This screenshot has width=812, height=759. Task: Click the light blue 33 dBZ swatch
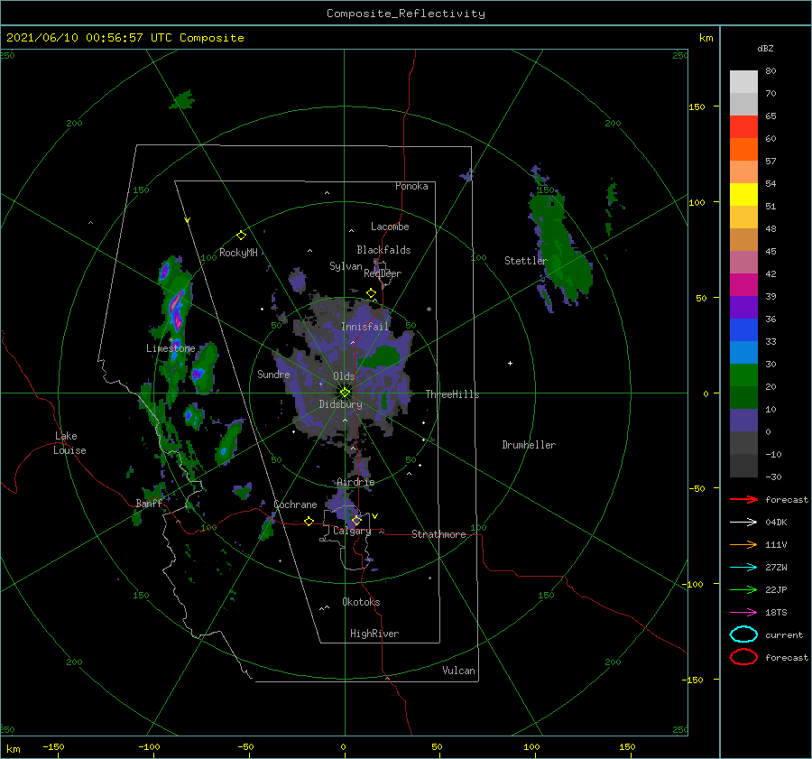(743, 352)
